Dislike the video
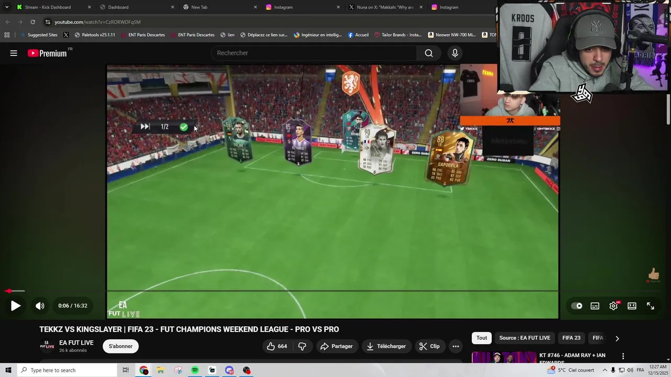 [x=302, y=346]
